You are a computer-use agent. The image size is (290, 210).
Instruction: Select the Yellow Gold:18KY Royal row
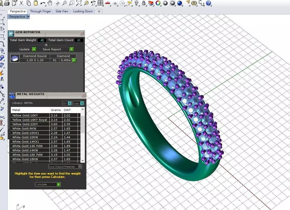[46, 120]
